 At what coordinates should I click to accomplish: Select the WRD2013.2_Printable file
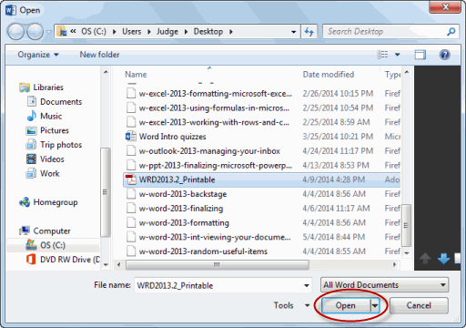pos(262,179)
